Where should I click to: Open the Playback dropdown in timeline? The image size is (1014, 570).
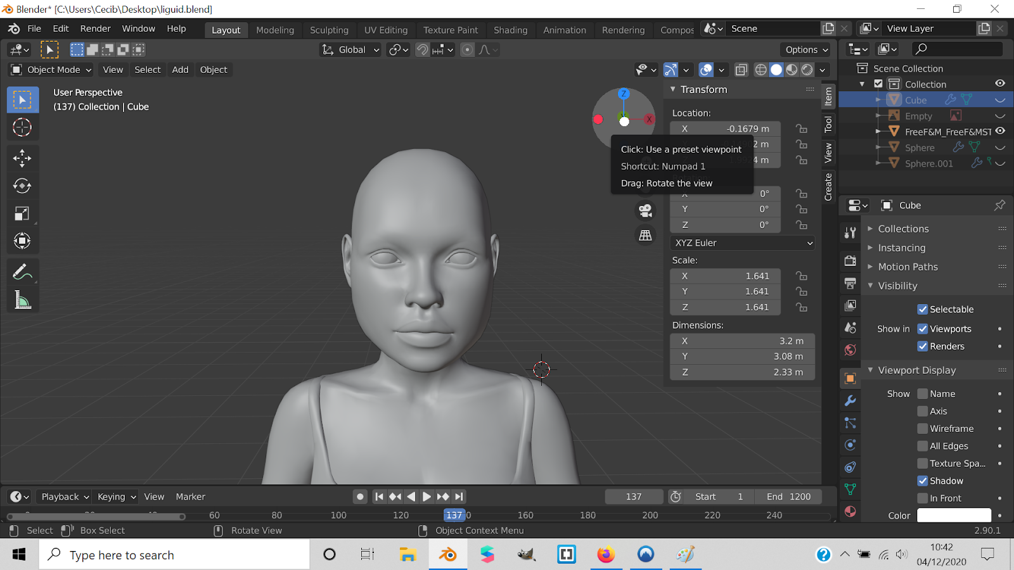point(63,497)
